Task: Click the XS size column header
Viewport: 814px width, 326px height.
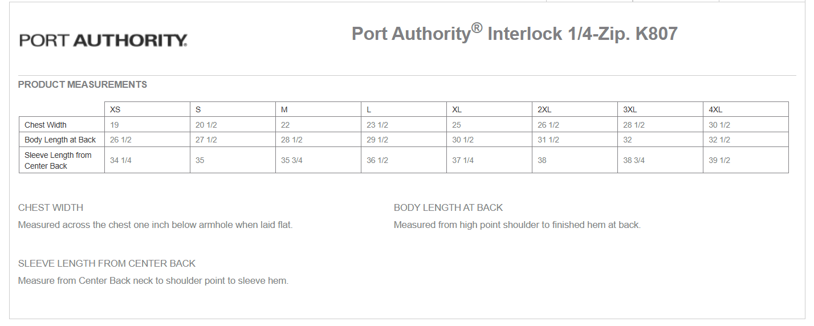Action: (115, 109)
